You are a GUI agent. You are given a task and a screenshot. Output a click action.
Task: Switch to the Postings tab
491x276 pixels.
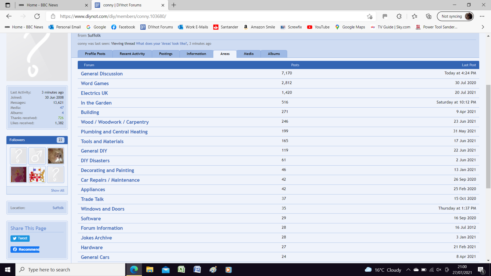click(x=166, y=54)
